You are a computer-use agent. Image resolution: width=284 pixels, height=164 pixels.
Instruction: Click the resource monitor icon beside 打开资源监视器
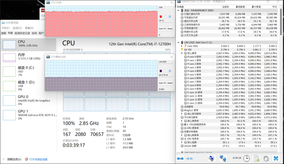tap(27, 159)
